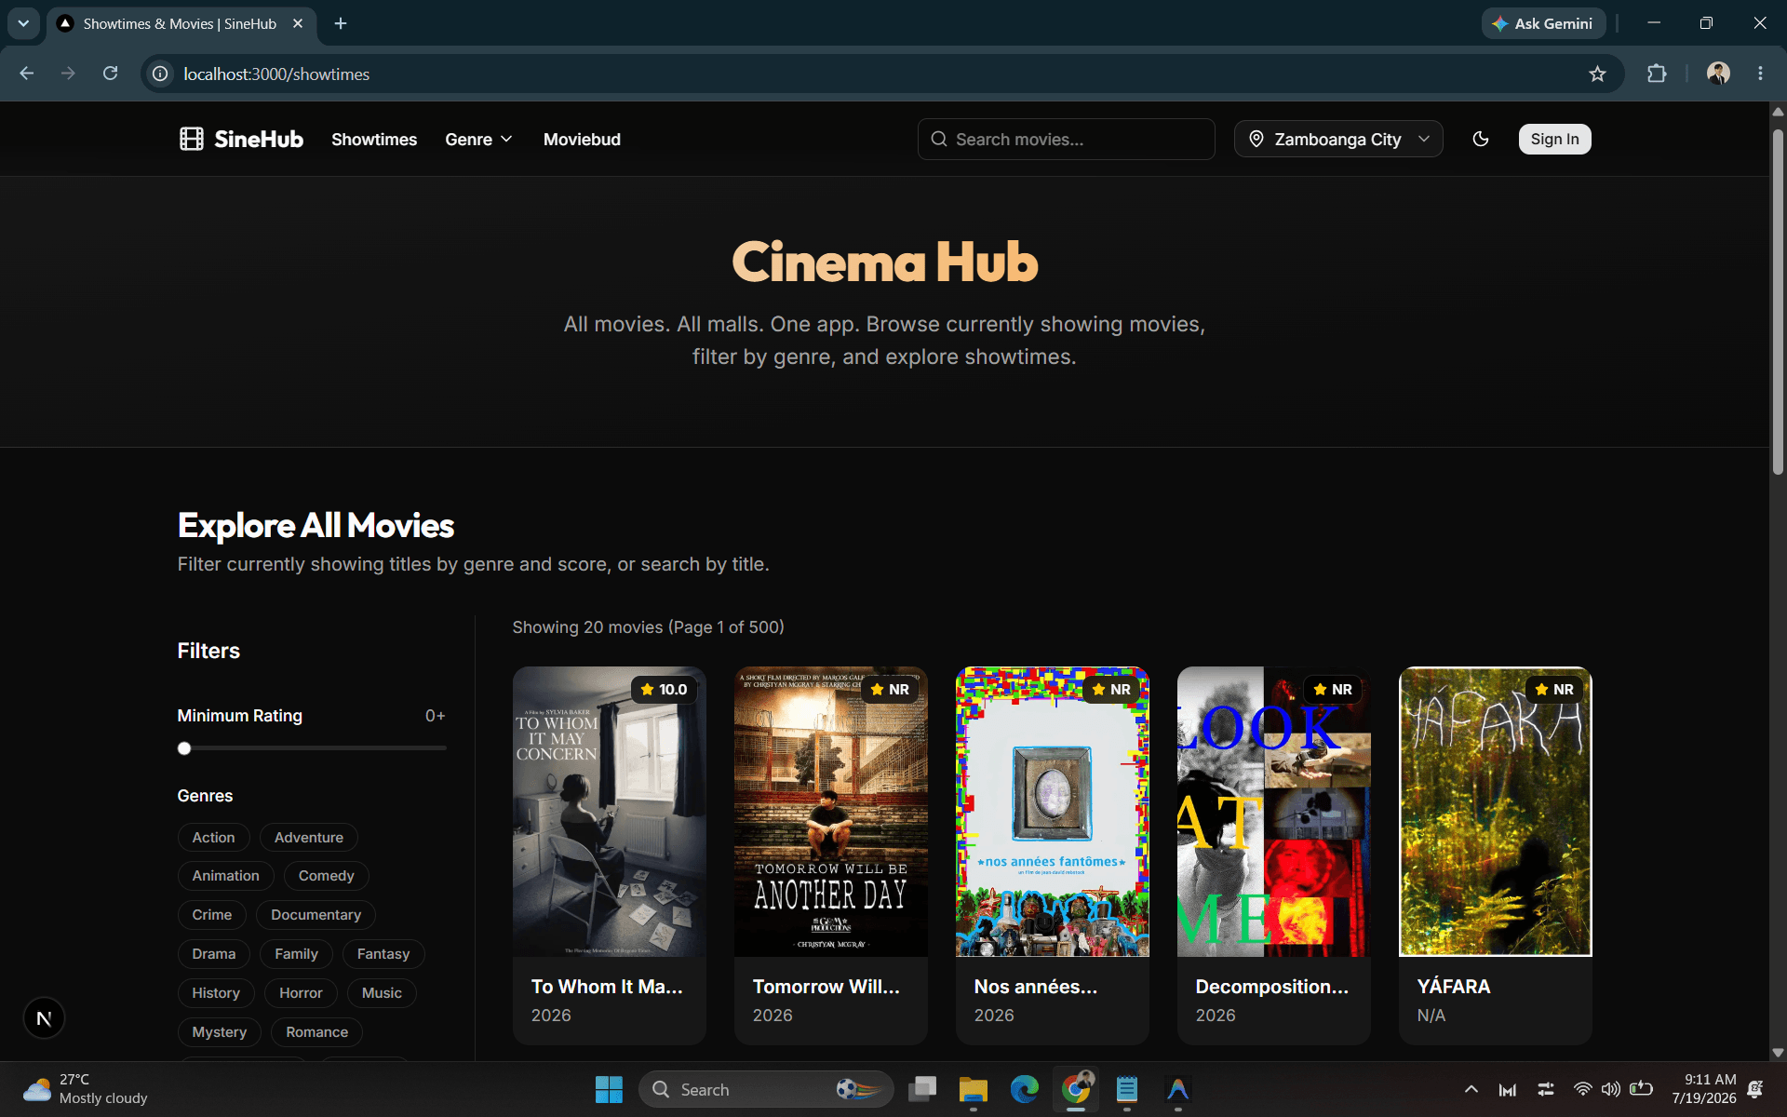Toggle the Action genre filter

coord(213,838)
